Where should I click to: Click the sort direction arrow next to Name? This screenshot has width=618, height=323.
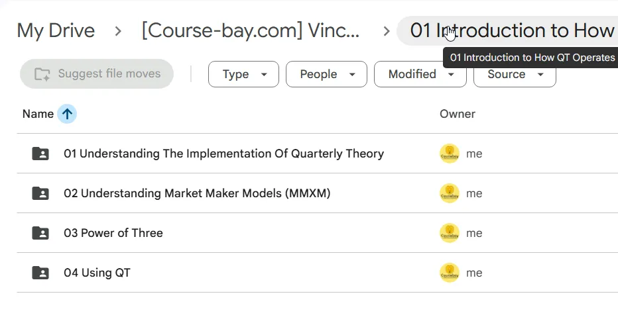[x=67, y=114]
